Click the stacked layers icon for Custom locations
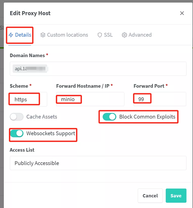The image size is (193, 208). [43, 35]
